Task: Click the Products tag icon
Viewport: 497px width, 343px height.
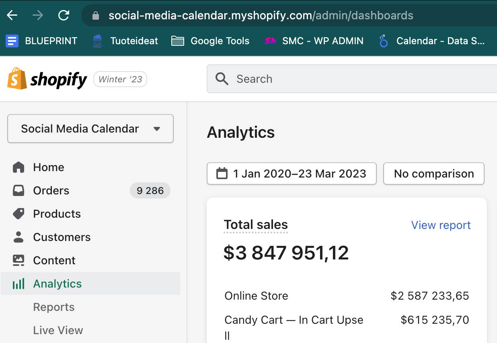Action: coord(18,214)
